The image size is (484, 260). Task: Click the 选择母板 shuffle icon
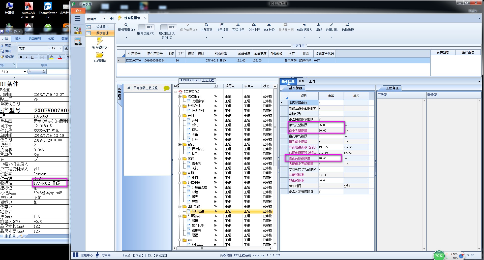point(347,25)
